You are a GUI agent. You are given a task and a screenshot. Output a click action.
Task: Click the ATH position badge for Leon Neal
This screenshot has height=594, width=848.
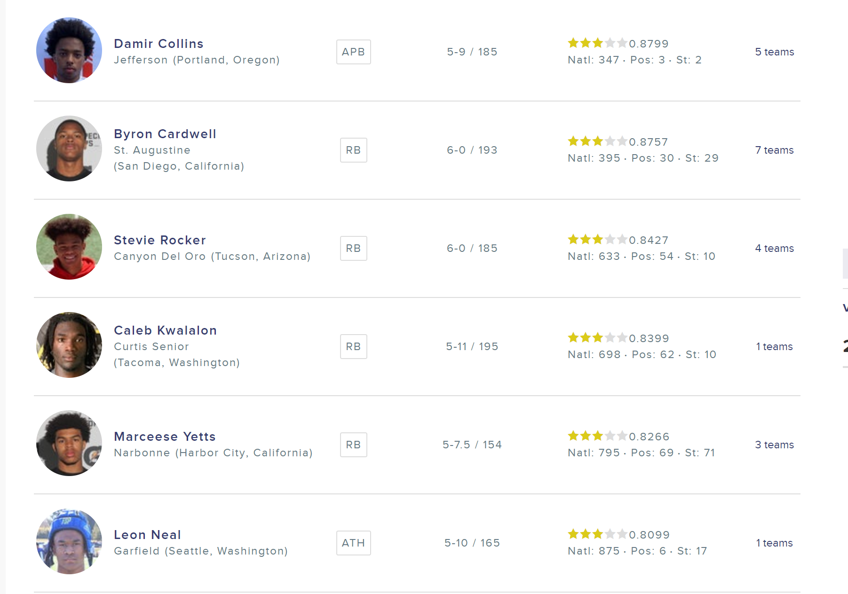(x=353, y=543)
